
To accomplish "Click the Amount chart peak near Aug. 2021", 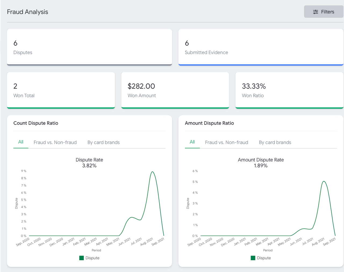I will 324,182.
